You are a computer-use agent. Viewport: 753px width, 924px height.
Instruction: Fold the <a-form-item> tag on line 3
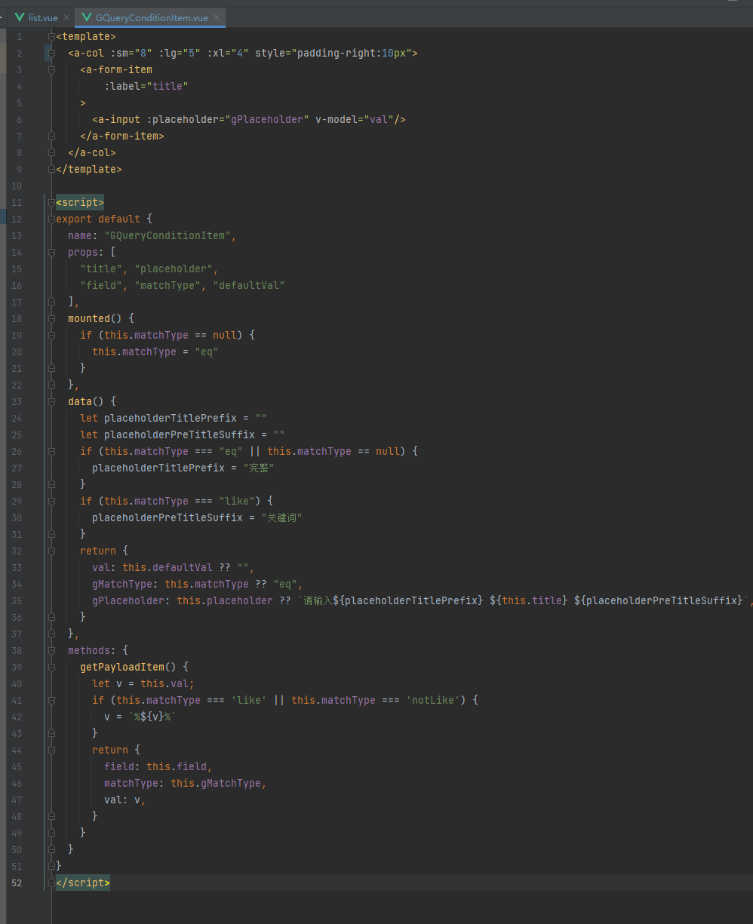click(51, 69)
